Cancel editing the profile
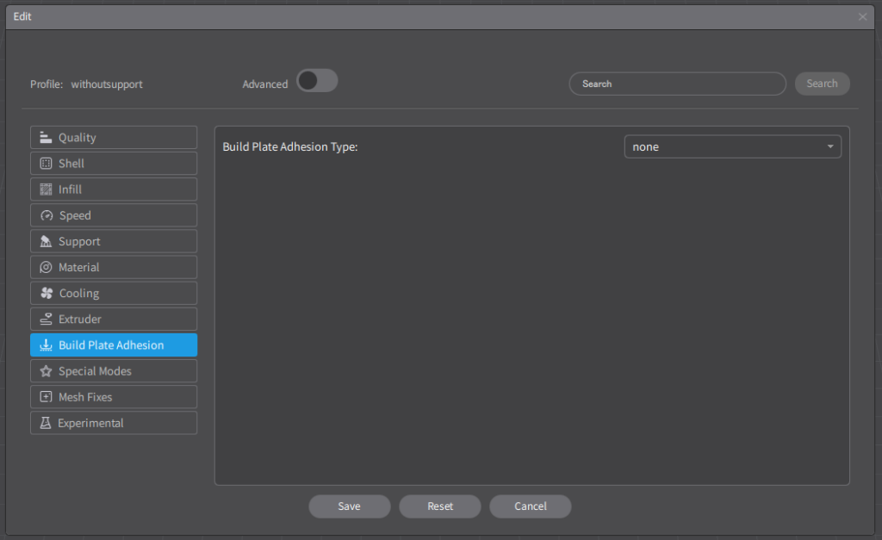 [530, 506]
